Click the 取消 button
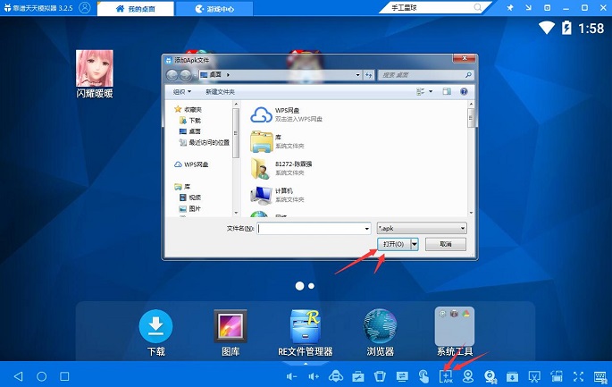Screen dimensions: 612x387 pyautogui.click(x=446, y=244)
